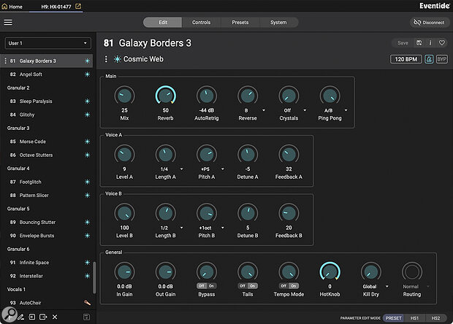Image resolution: width=453 pixels, height=324 pixels.
Task: Click the Save button
Action: (403, 43)
